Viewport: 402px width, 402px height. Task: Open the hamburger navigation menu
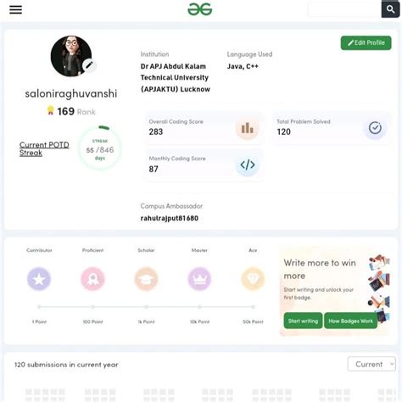pos(15,9)
